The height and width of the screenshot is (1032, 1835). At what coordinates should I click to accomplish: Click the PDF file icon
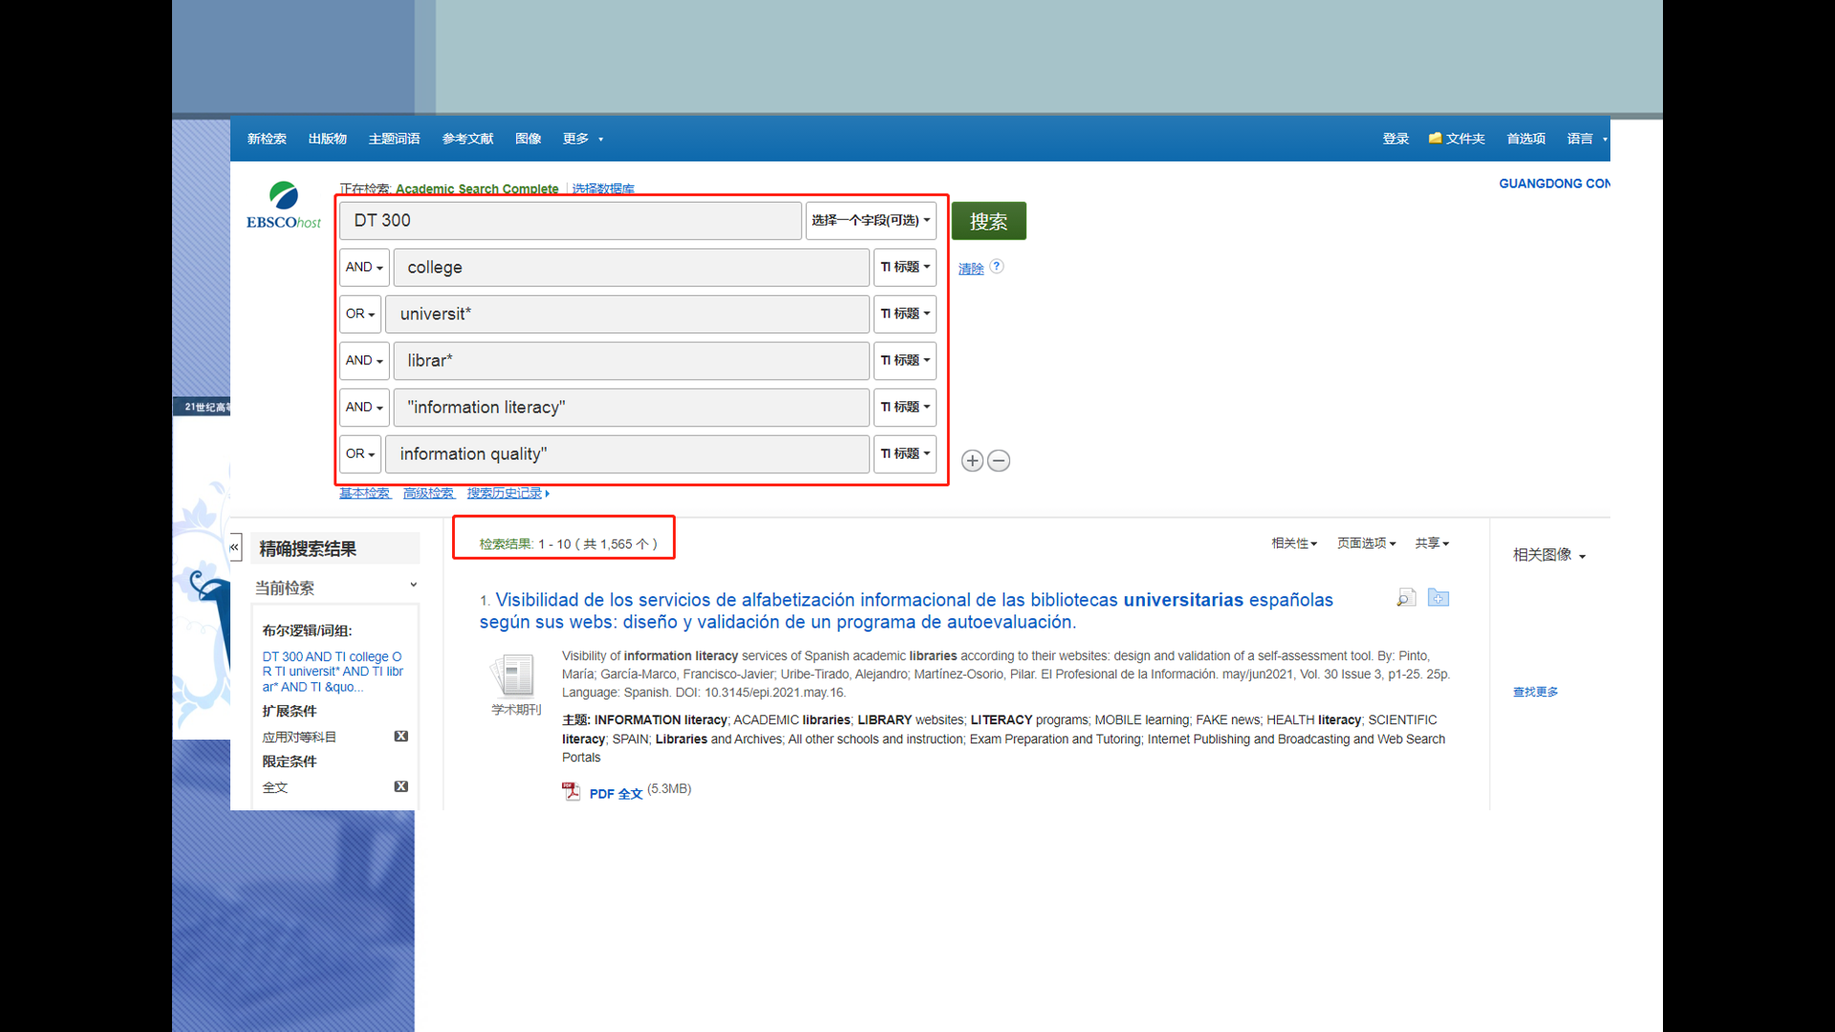572,791
